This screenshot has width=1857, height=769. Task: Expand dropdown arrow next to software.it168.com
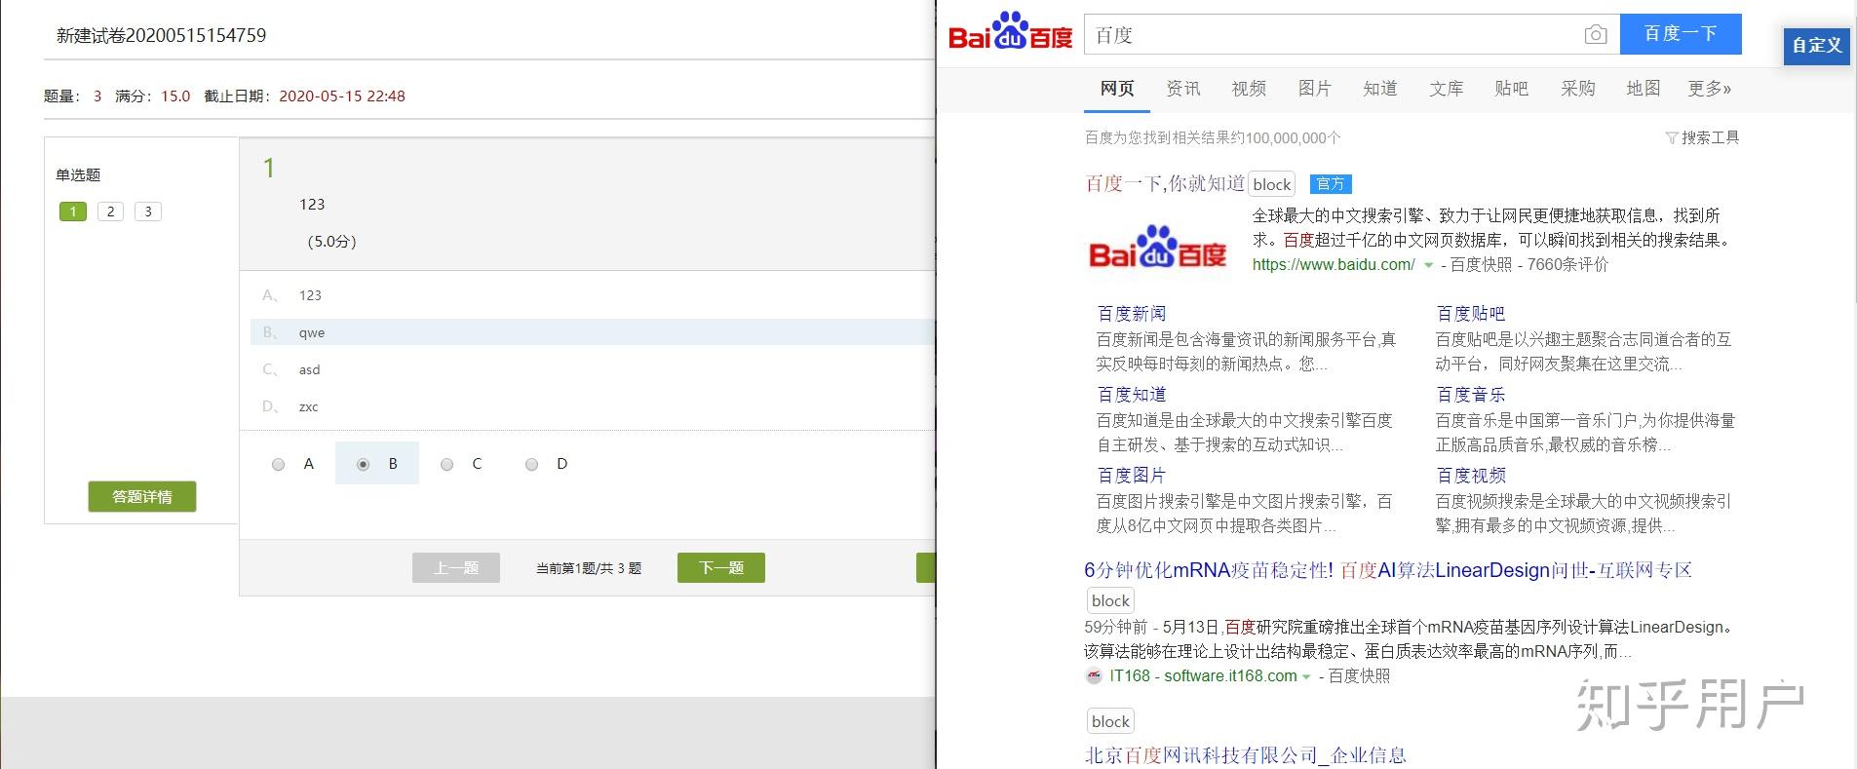tap(1306, 676)
